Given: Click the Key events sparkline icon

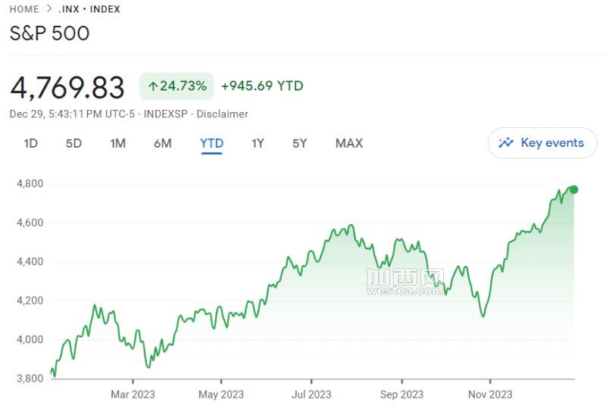Looking at the screenshot, I should (x=506, y=142).
